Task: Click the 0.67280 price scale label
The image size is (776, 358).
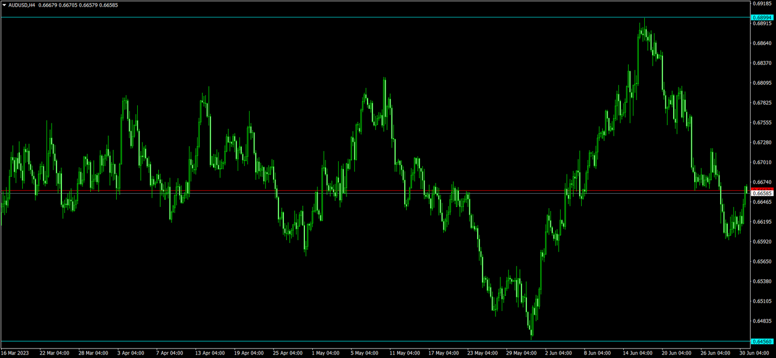Action: click(x=762, y=143)
